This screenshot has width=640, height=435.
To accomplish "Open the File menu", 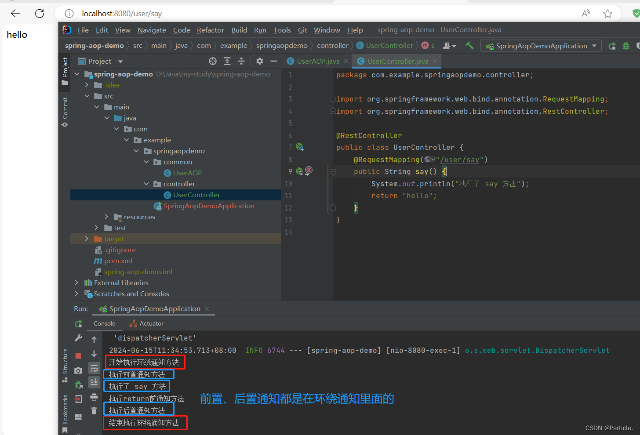I will pyautogui.click(x=83, y=30).
